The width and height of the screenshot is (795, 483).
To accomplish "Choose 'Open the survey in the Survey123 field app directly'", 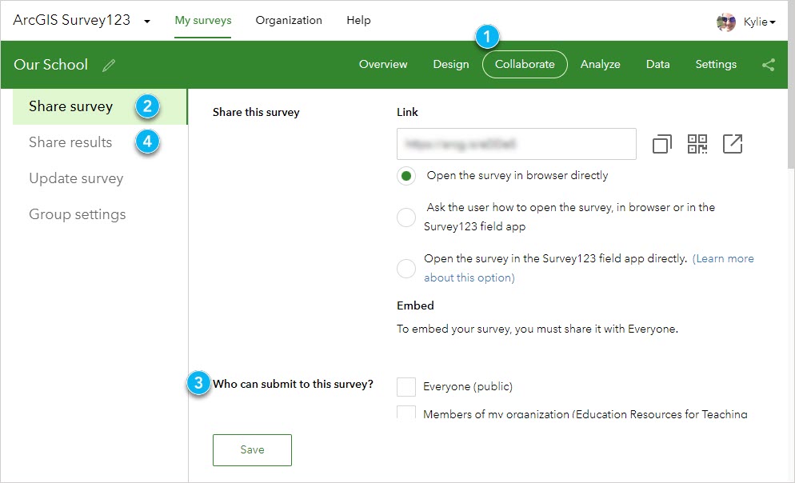I will pos(405,268).
